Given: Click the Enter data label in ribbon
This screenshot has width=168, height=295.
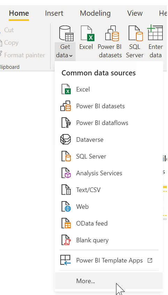Looking at the screenshot, I should pyautogui.click(x=155, y=51).
